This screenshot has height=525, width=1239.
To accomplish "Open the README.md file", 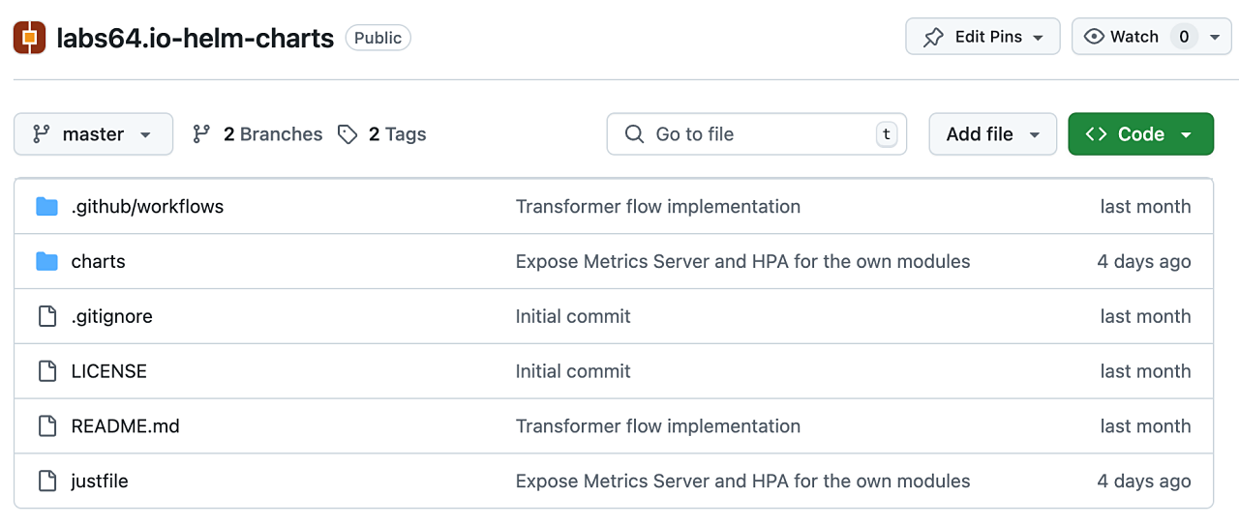I will point(126,426).
